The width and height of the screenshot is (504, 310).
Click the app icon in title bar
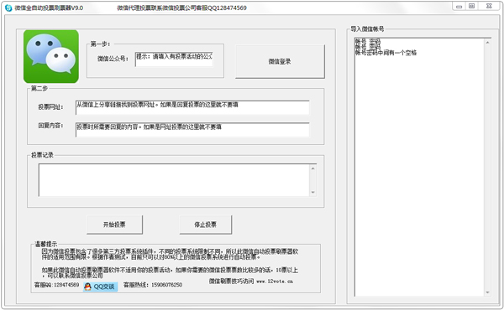coord(8,8)
